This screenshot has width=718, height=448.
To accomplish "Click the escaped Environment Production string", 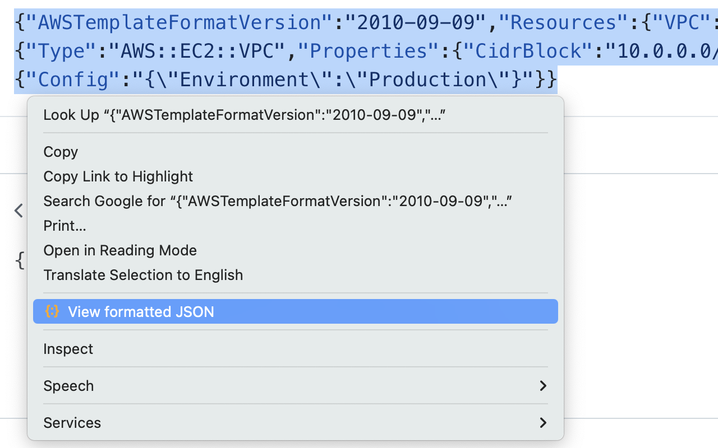I will (333, 80).
